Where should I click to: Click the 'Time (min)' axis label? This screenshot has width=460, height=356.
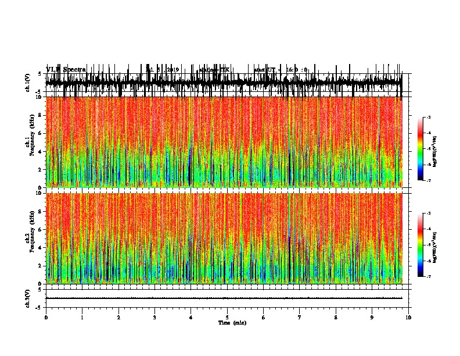(232, 323)
